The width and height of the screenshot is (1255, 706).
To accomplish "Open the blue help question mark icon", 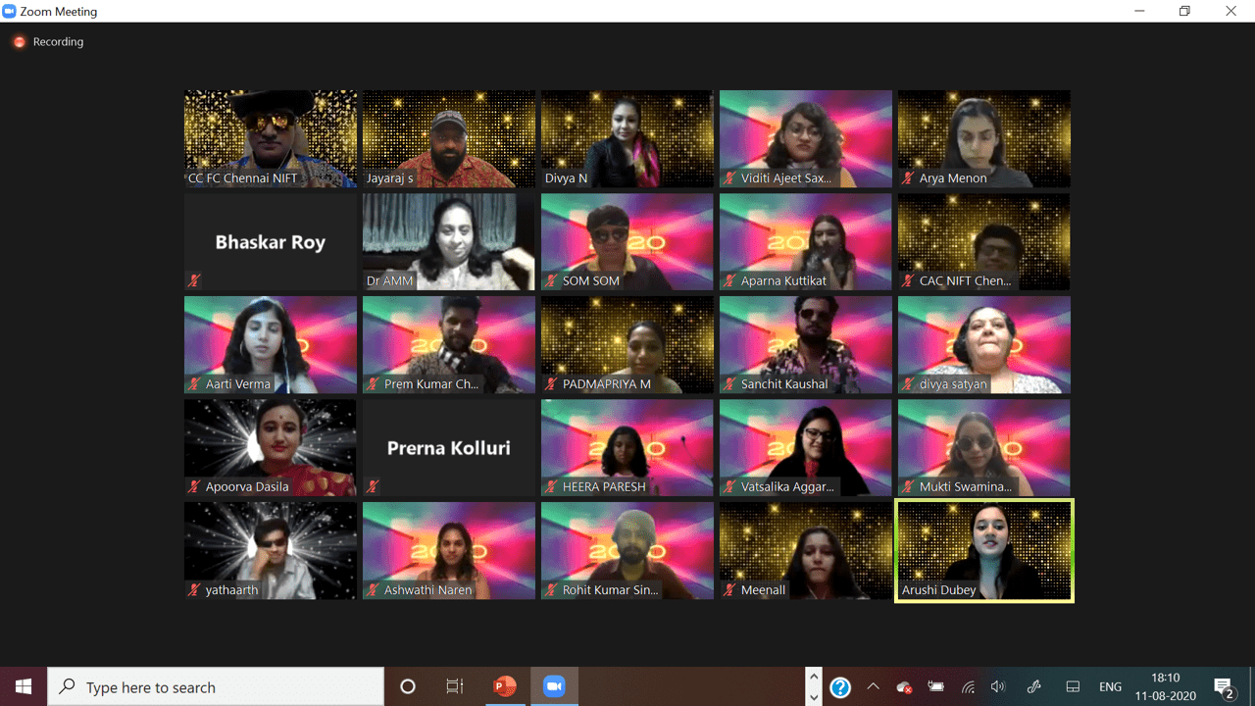I will [840, 687].
